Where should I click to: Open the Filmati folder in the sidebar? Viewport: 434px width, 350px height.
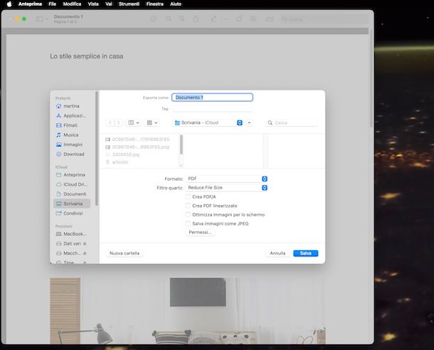coord(70,125)
